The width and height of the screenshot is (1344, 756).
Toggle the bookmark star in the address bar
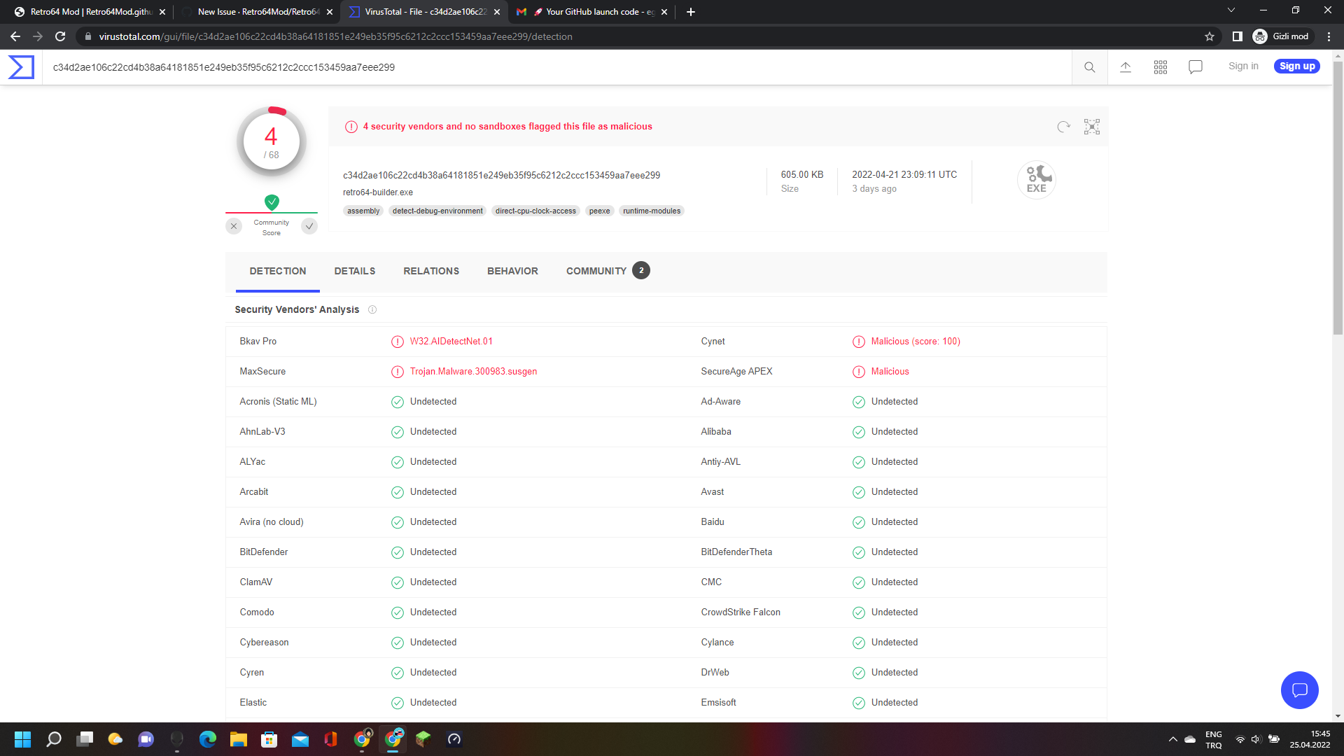[1210, 36]
